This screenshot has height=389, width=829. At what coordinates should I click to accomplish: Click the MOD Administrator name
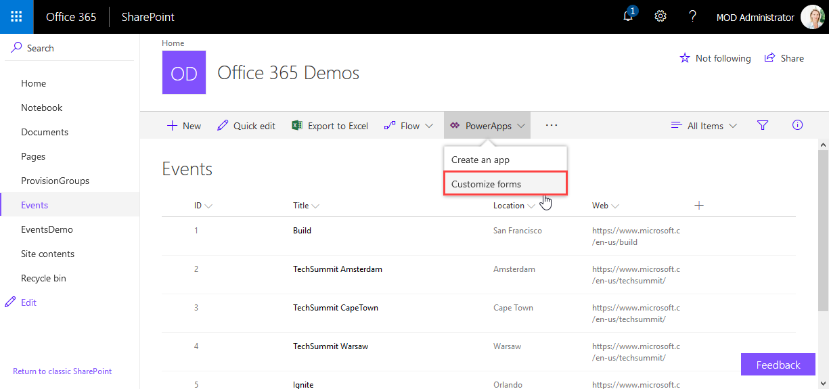click(x=755, y=18)
